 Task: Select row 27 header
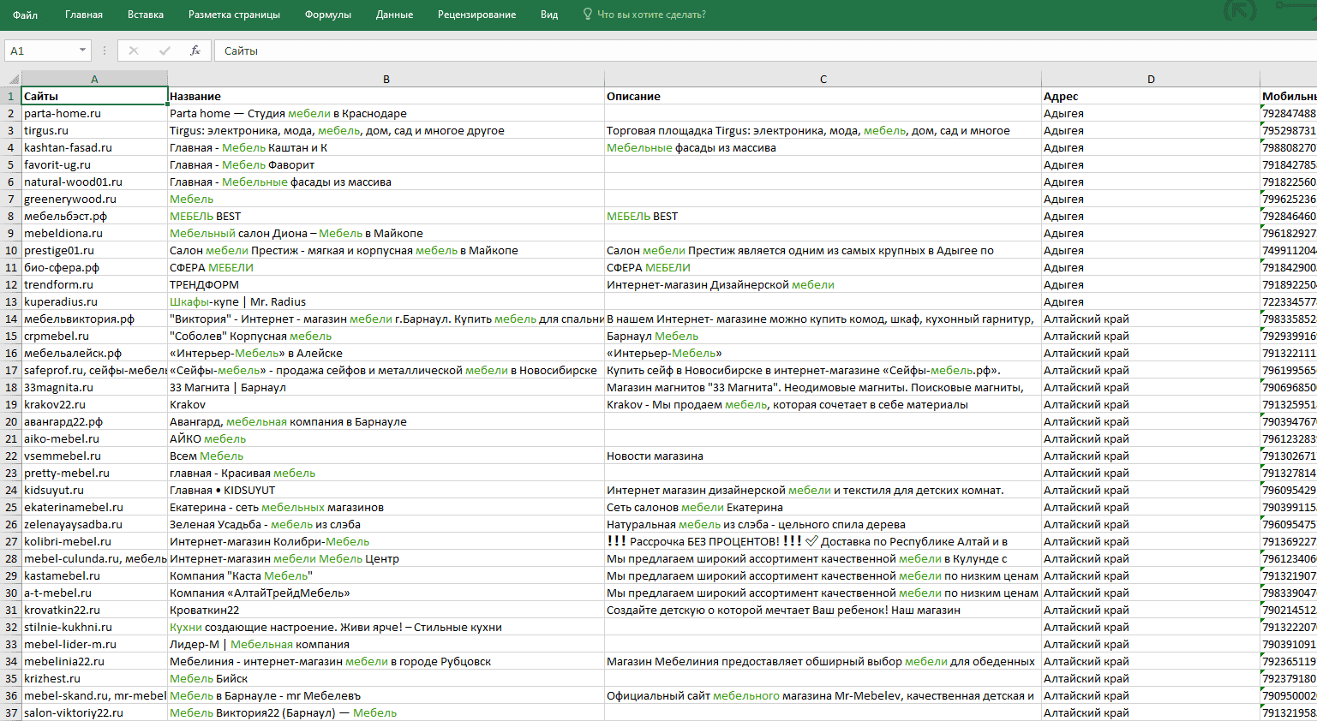[x=11, y=541]
